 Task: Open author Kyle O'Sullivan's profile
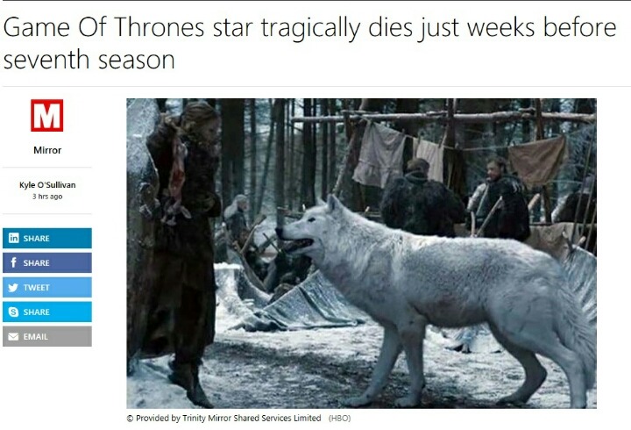click(x=47, y=185)
